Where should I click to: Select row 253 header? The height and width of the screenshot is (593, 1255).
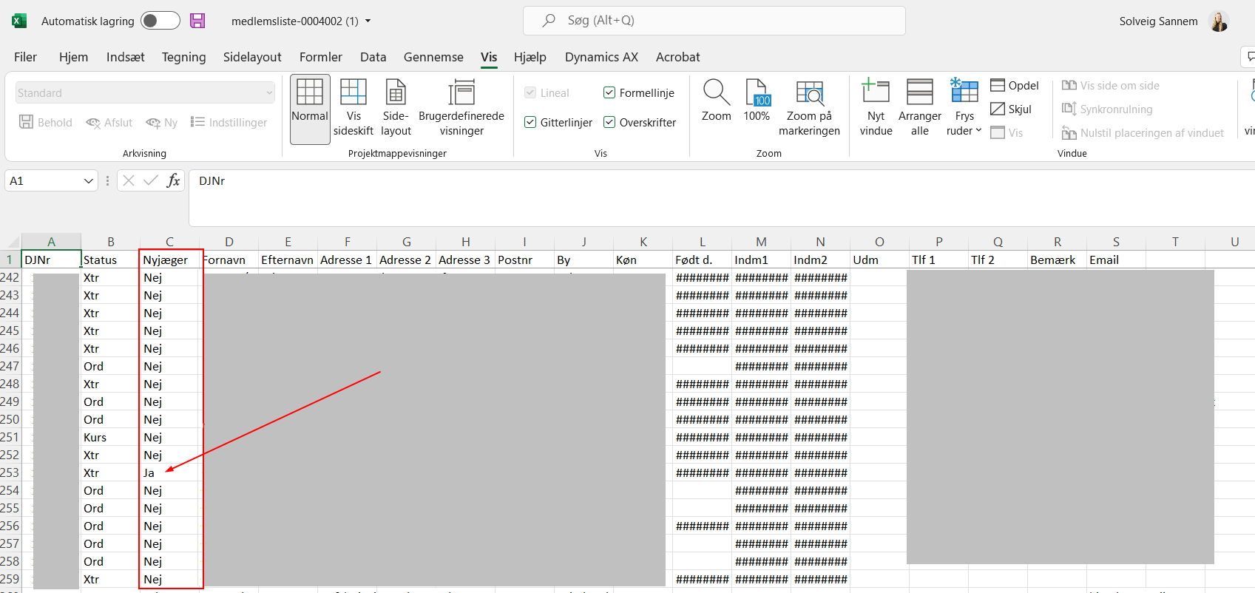click(10, 472)
